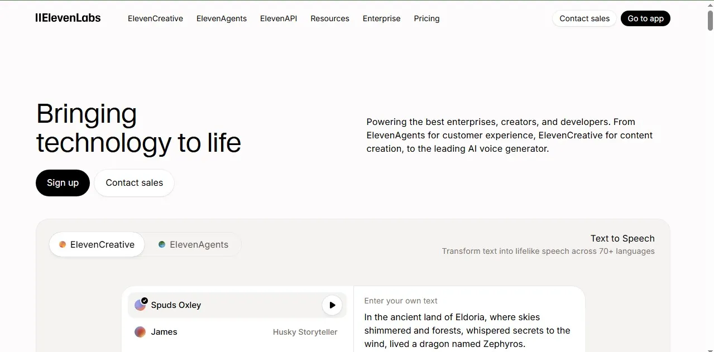Switch to the ElevenAgents demo tab
The height and width of the screenshot is (352, 714).
click(x=198, y=244)
